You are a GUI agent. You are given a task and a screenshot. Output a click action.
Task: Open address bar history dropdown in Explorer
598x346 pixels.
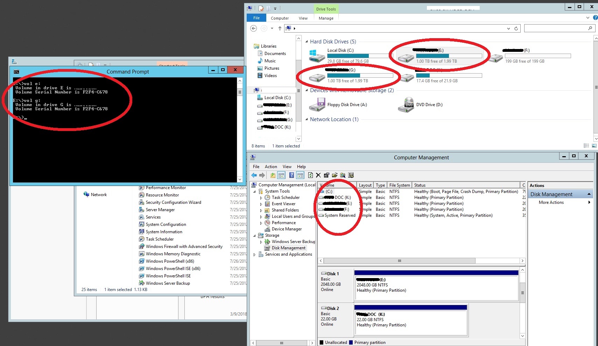[508, 29]
